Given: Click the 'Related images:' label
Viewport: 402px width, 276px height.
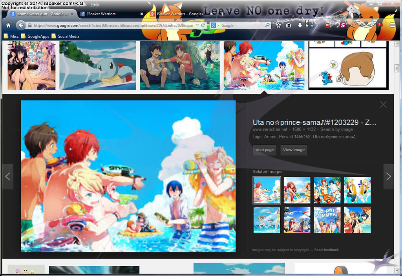Looking at the screenshot, I should coord(268,172).
